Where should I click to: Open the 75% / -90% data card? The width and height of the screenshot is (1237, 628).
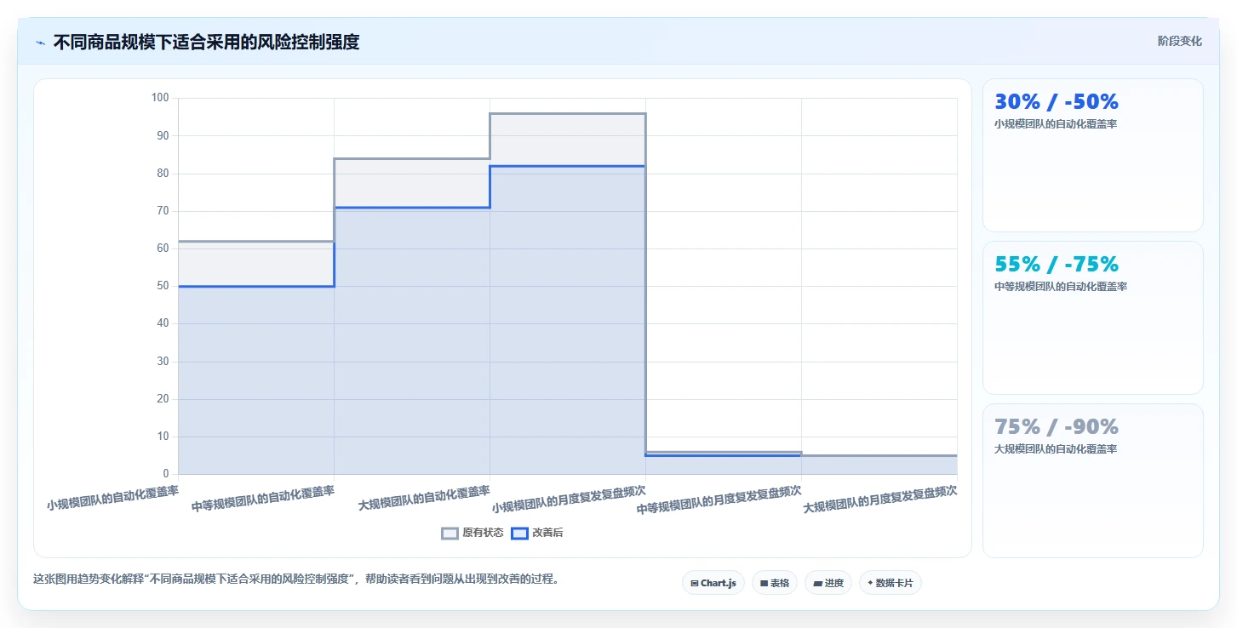click(1093, 480)
